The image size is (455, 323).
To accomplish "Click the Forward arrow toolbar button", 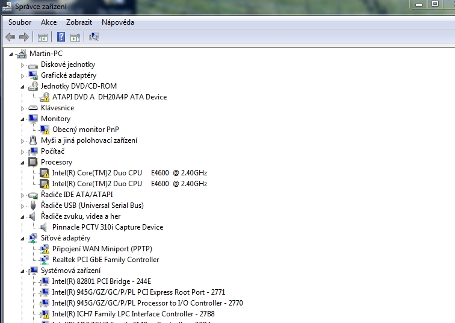I will click(x=24, y=37).
